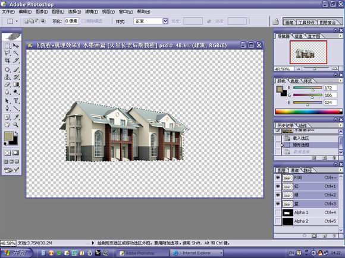Pick the Hand tool

click(7, 125)
